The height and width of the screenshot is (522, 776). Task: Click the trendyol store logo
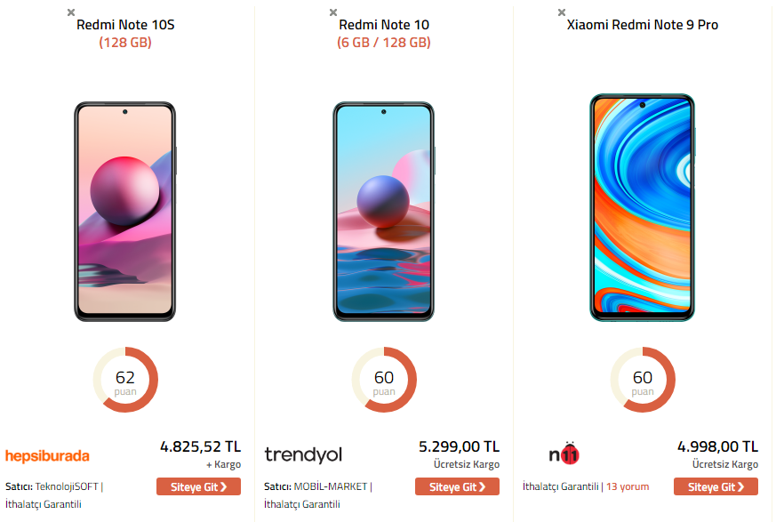(x=303, y=454)
